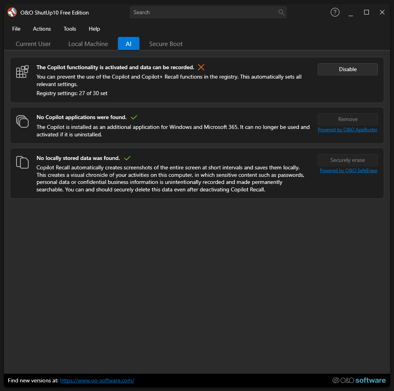
Task: Open the Help menu
Action: 95,29
